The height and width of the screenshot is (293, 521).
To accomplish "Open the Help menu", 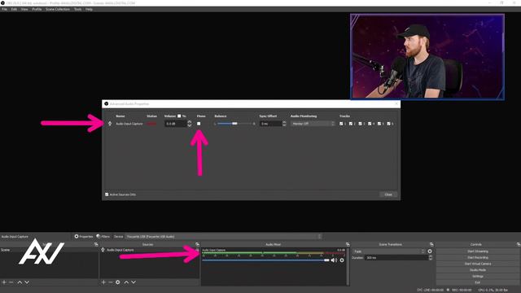I will [89, 9].
